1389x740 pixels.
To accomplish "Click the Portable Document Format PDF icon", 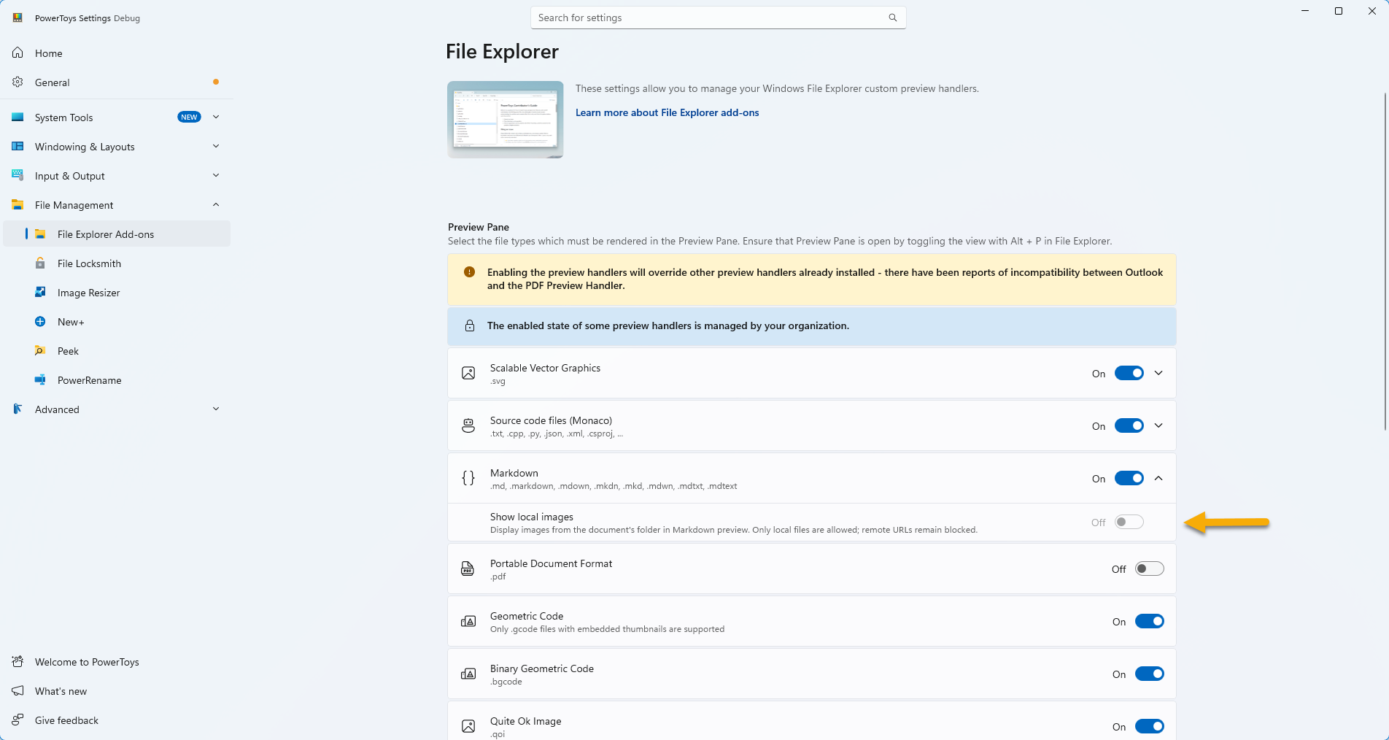I will [x=468, y=569].
